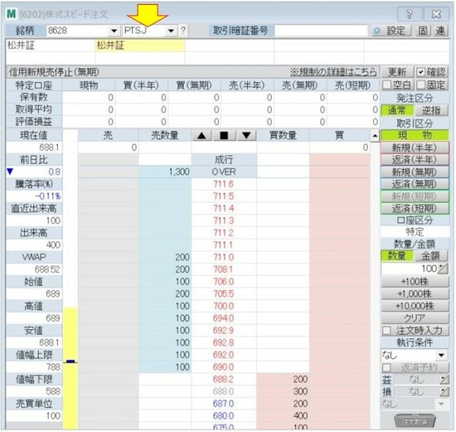Click the 連 link button
The image size is (456, 432).
point(440,31)
